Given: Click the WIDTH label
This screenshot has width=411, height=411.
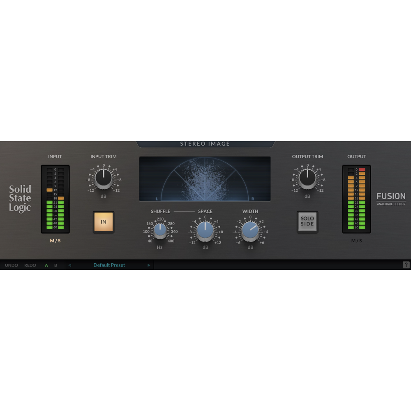Looking at the screenshot, I should 250,211.
